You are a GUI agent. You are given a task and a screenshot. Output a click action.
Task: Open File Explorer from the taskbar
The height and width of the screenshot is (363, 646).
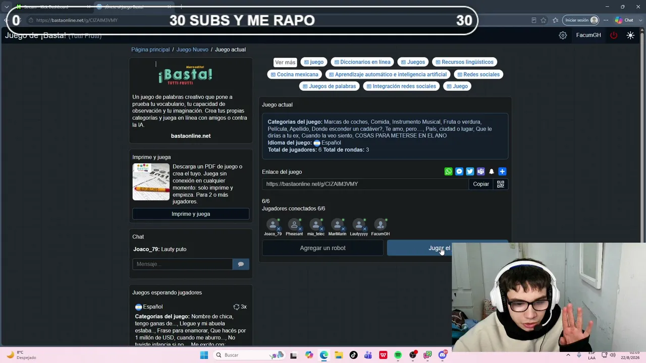(x=339, y=355)
